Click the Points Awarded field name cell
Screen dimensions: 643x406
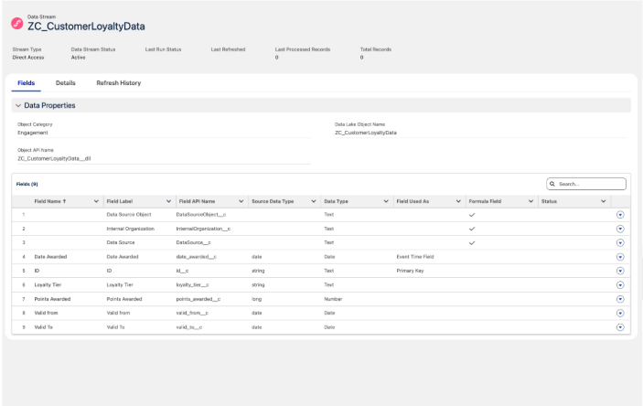[x=52, y=299]
